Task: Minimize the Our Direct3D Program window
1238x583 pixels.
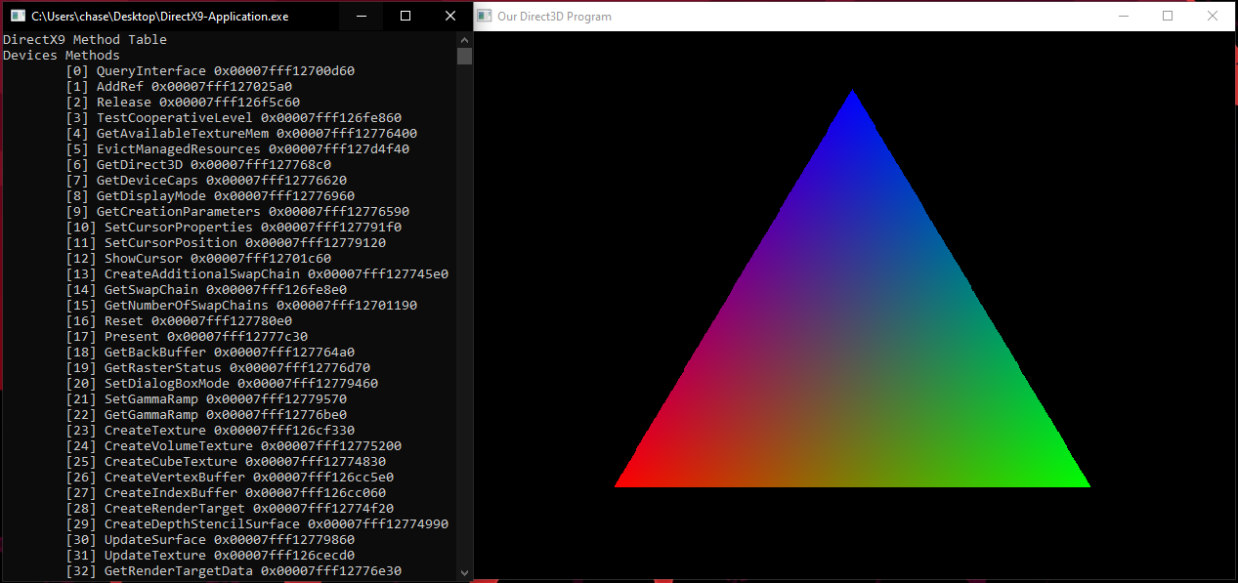Action: pyautogui.click(x=1122, y=17)
